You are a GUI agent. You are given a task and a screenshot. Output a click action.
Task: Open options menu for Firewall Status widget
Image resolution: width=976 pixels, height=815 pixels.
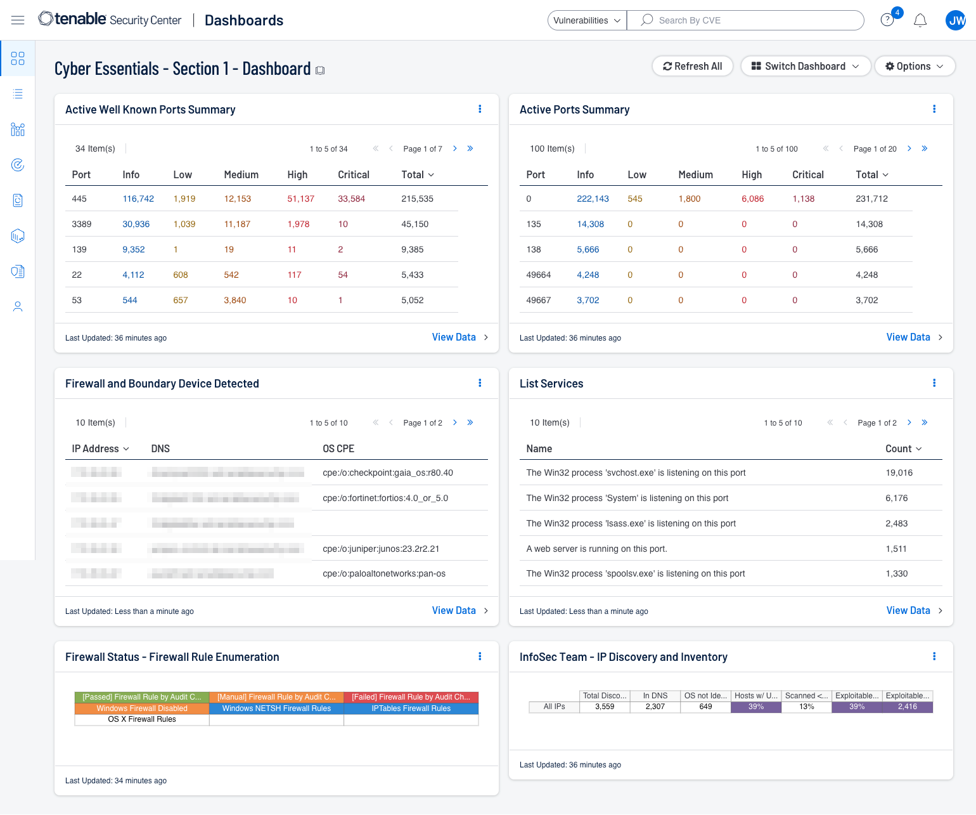click(x=480, y=656)
